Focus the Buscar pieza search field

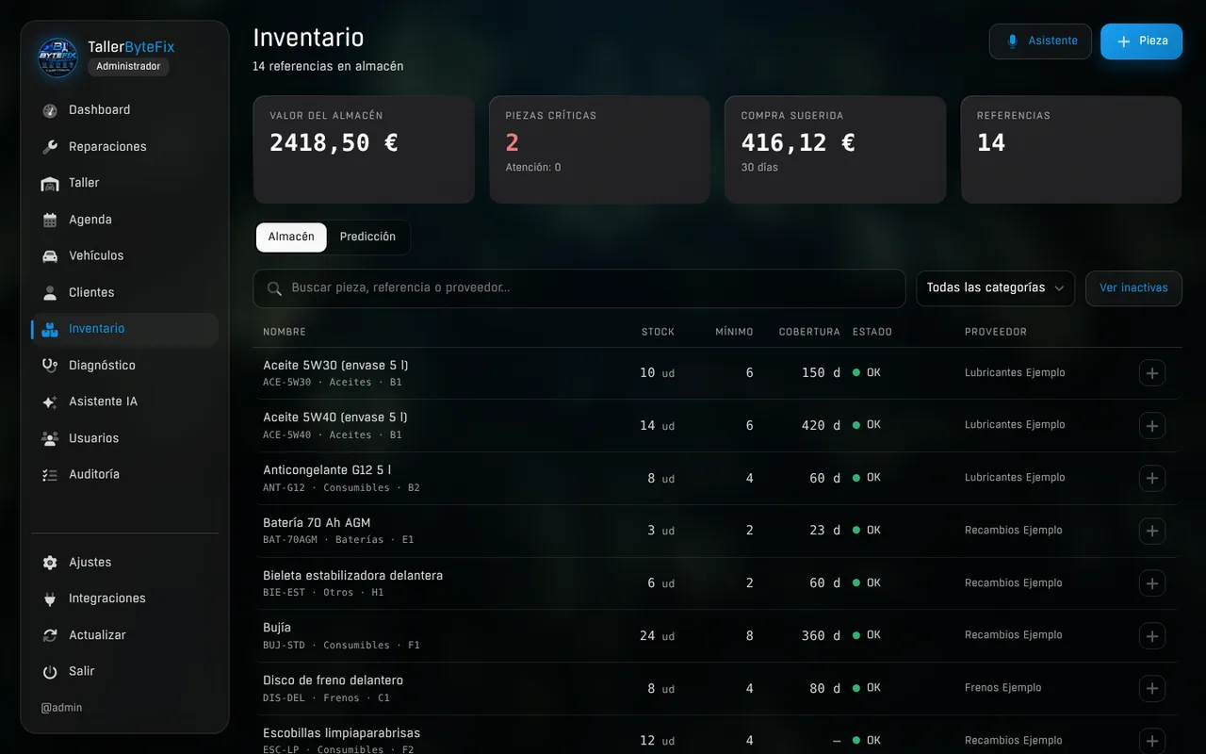(579, 288)
